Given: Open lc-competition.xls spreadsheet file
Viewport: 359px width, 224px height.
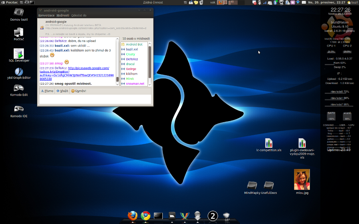Looking at the screenshot, I should [269, 143].
